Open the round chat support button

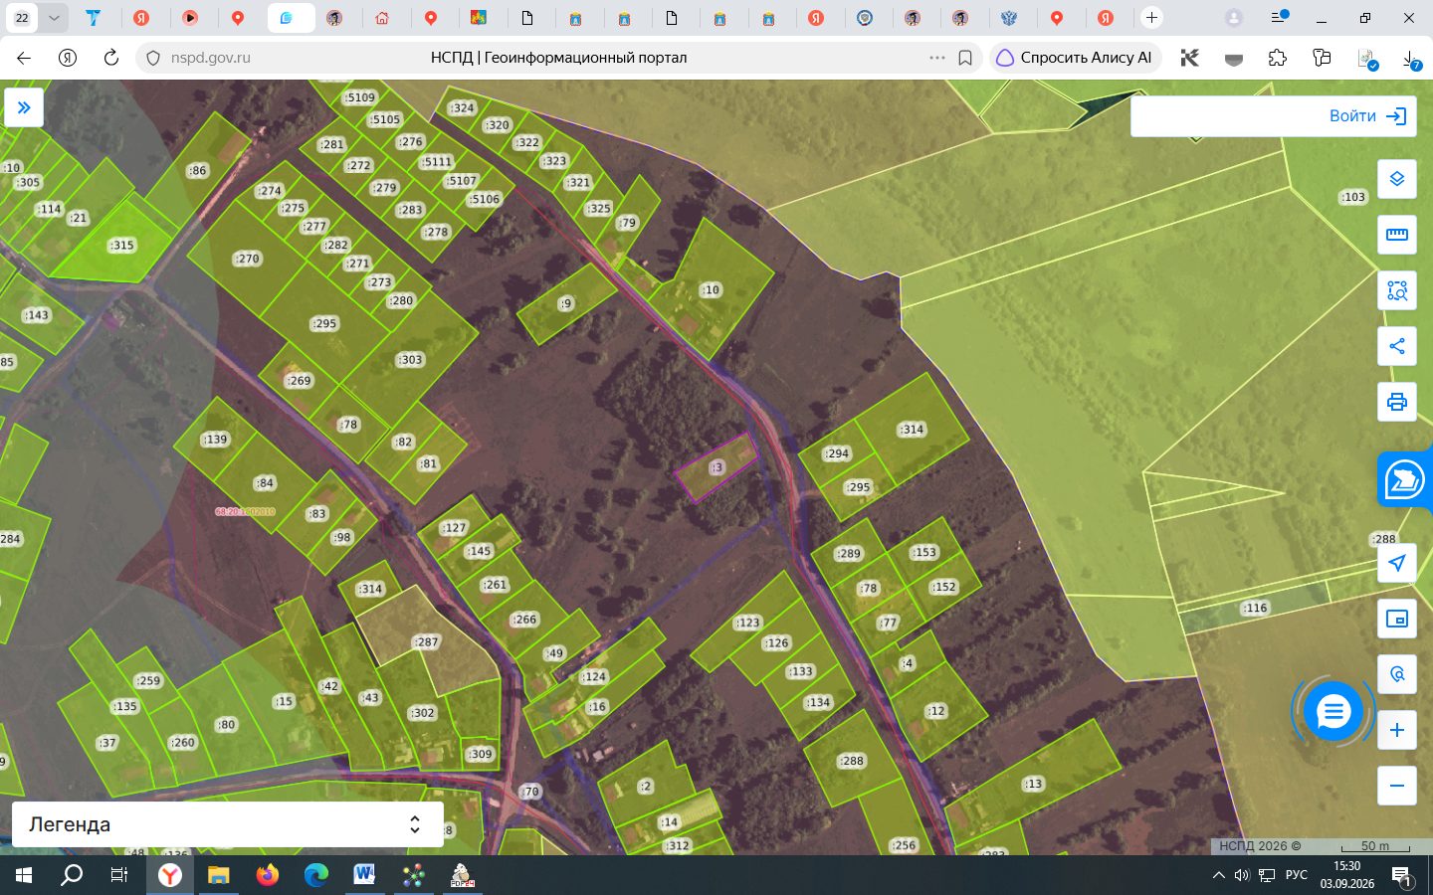[x=1332, y=711]
